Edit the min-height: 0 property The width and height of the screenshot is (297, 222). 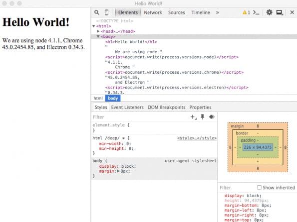116,149
